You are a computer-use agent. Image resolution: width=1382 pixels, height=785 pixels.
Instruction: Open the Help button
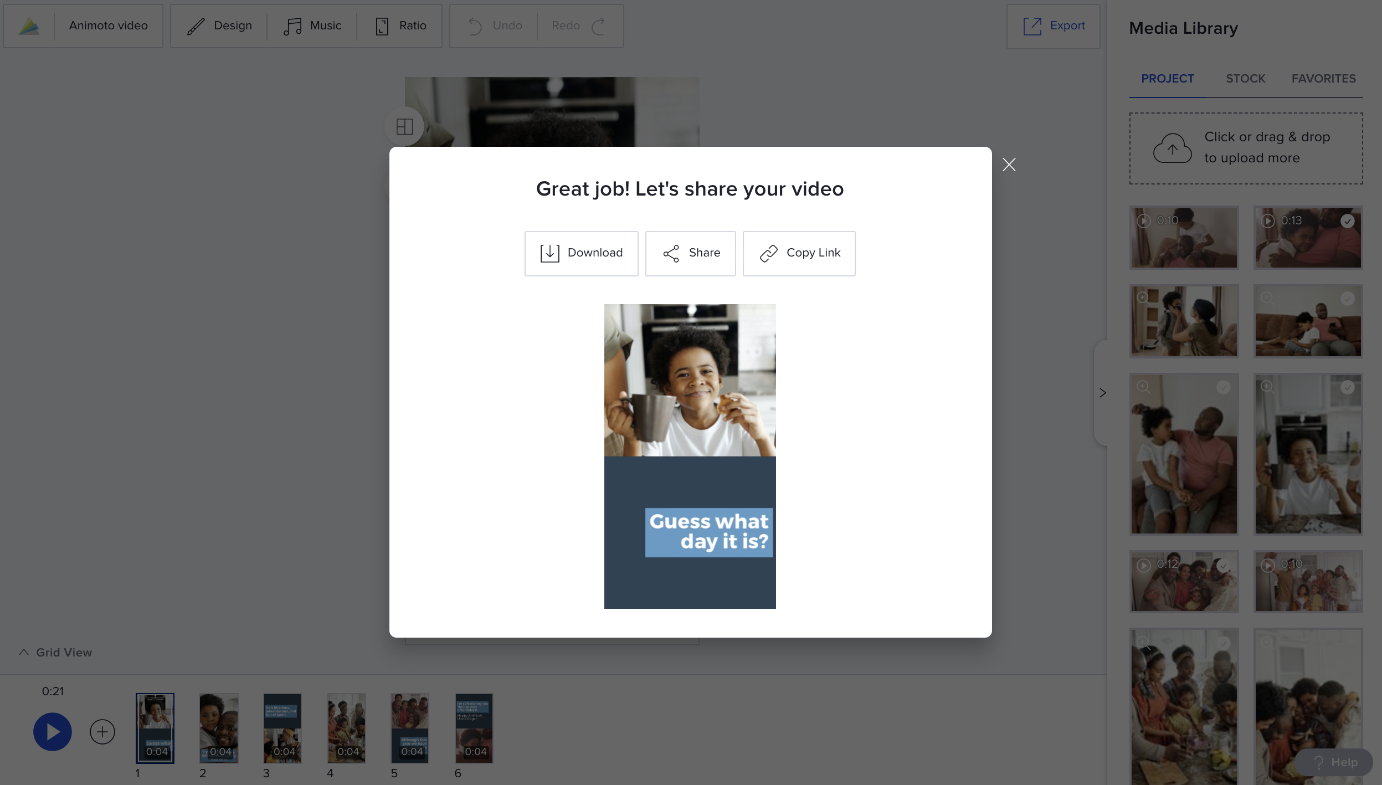(x=1334, y=762)
